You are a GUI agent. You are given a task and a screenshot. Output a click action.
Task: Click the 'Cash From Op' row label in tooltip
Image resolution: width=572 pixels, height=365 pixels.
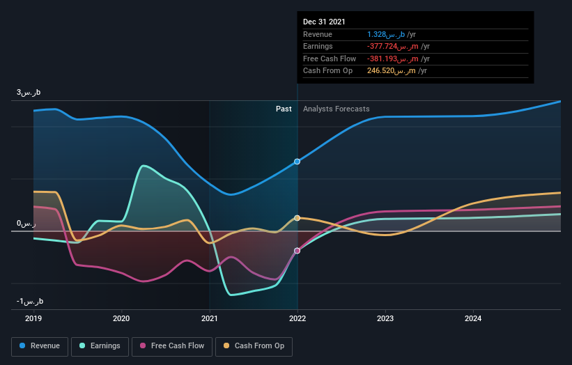(x=327, y=71)
